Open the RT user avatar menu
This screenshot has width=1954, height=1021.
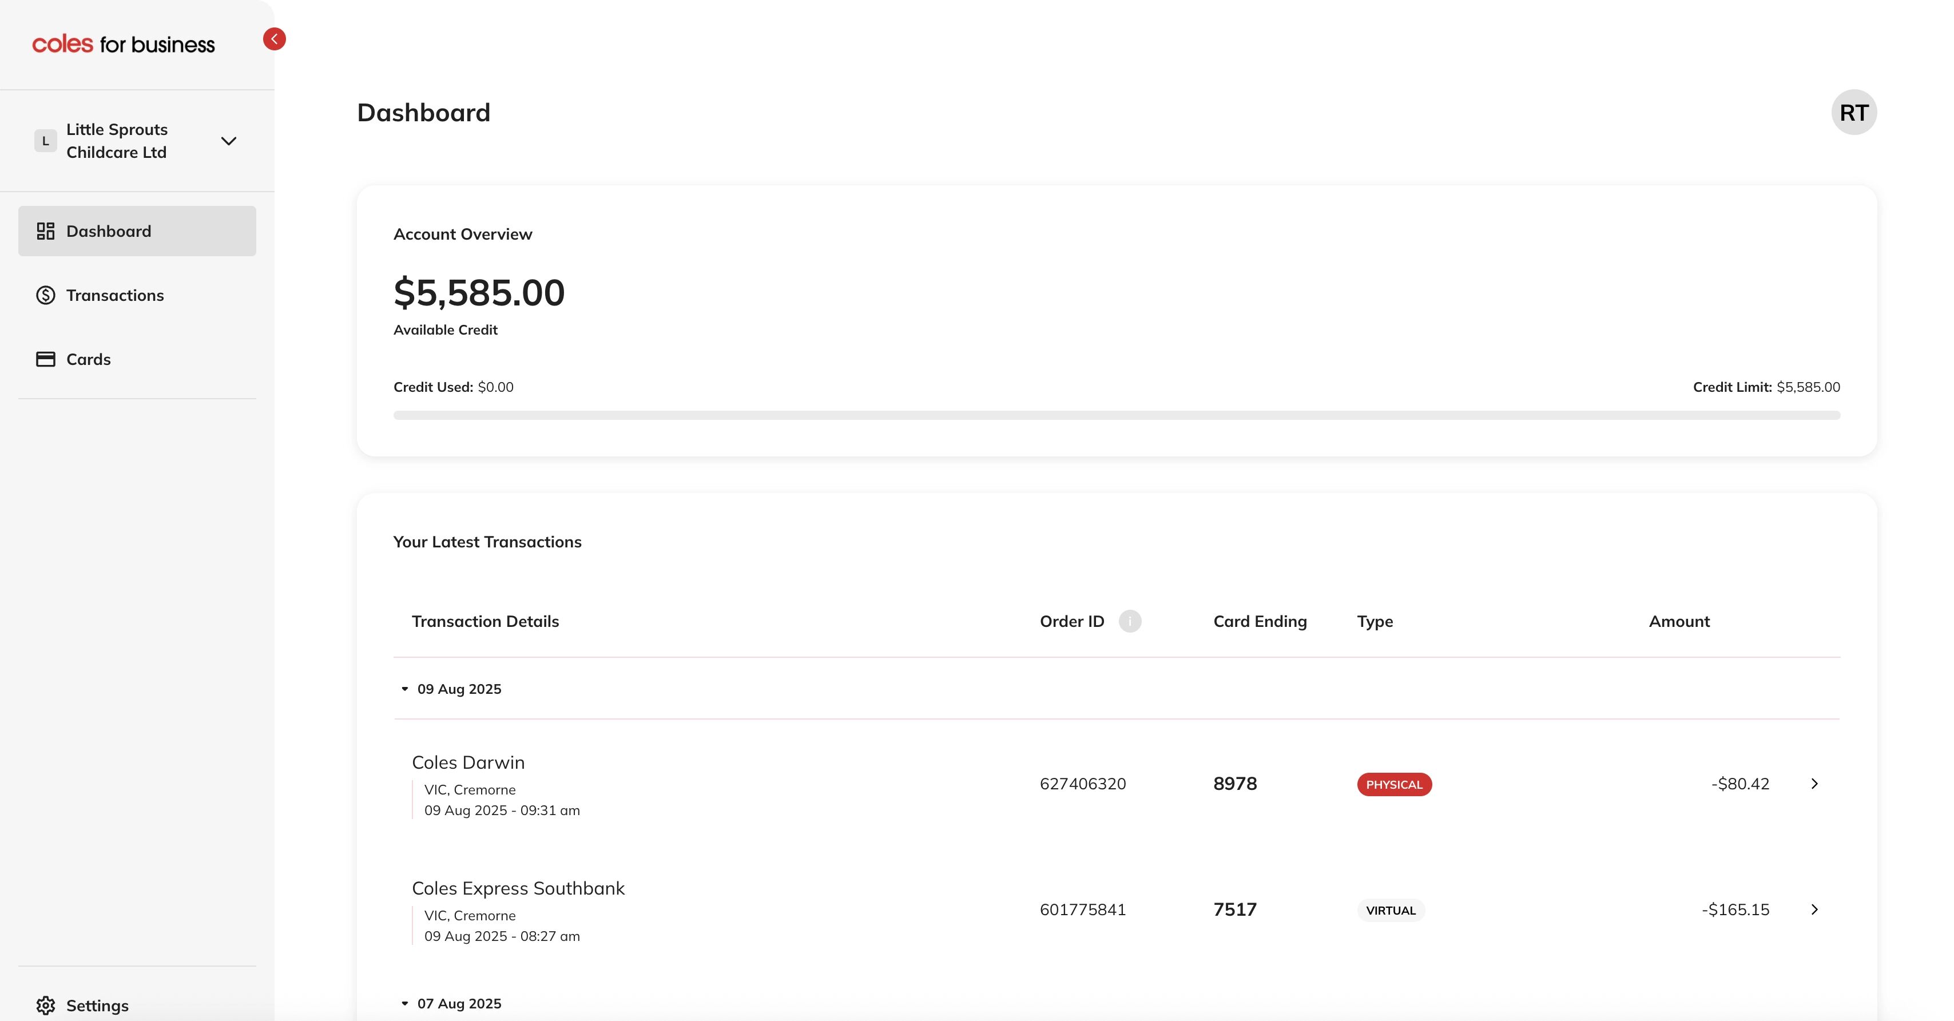pos(1853,112)
